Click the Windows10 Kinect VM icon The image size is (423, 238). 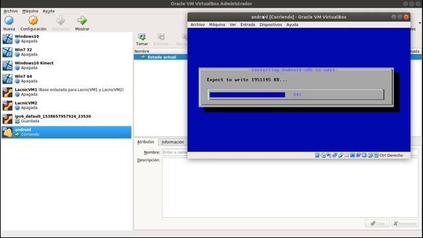pyautogui.click(x=7, y=65)
